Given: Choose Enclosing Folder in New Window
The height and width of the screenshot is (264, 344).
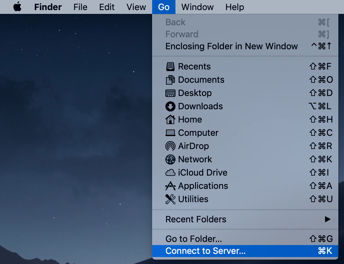Looking at the screenshot, I should 245,46.
